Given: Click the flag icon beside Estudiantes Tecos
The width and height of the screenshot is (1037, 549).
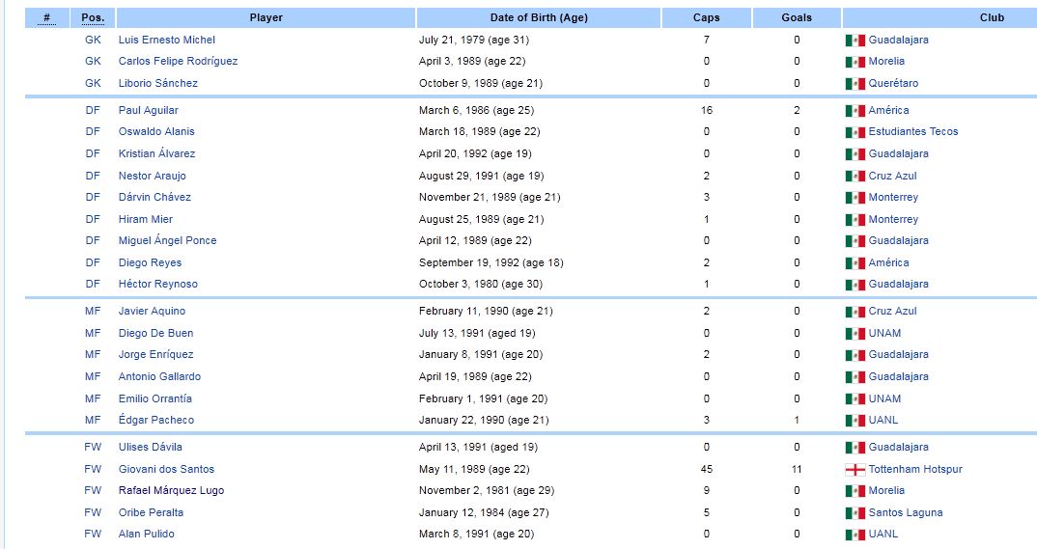Looking at the screenshot, I should coord(855,132).
